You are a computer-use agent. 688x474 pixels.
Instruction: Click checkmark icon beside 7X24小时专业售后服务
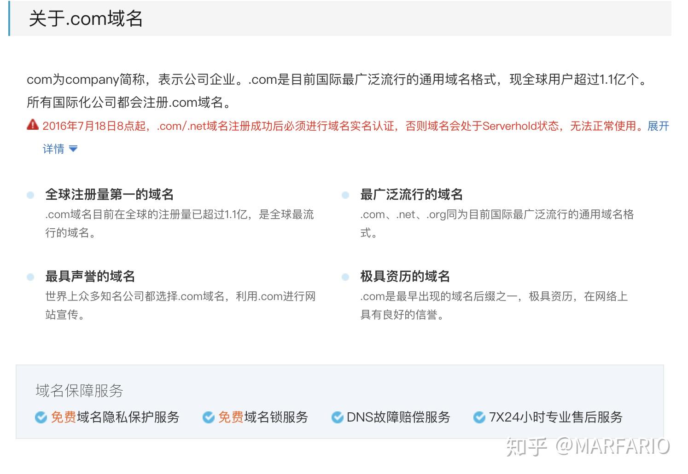pos(479,417)
